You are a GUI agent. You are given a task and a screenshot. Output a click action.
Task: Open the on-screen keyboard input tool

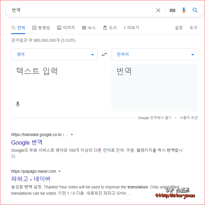tap(172, 10)
